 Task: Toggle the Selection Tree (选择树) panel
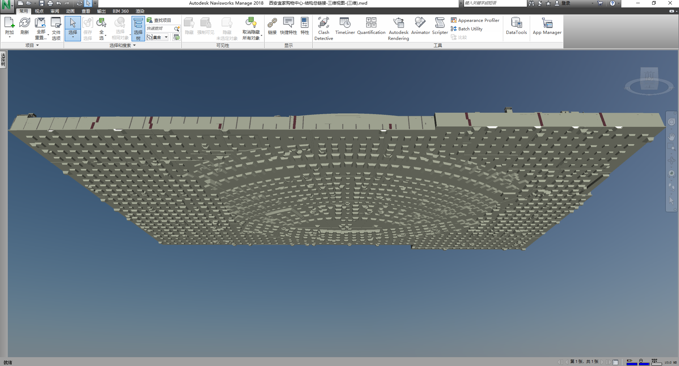coord(138,29)
